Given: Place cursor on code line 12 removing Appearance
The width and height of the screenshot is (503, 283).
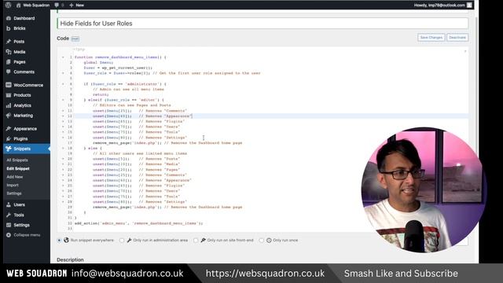Looking at the screenshot, I should [271, 116].
